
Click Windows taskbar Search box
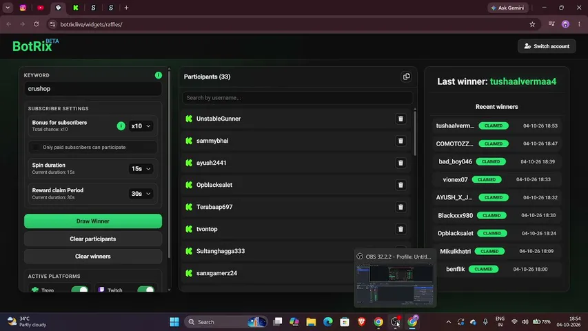[225, 321]
